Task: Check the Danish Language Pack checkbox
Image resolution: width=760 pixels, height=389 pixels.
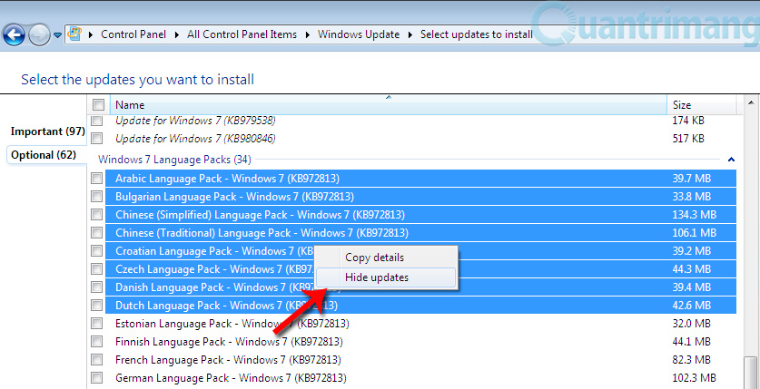Action: point(97,287)
